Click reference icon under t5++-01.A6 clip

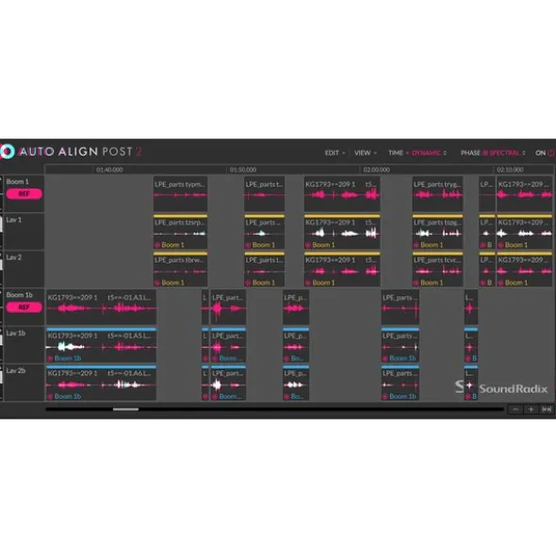point(50,397)
